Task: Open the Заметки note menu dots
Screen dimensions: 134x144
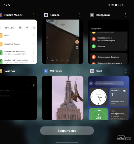Action: point(33,85)
